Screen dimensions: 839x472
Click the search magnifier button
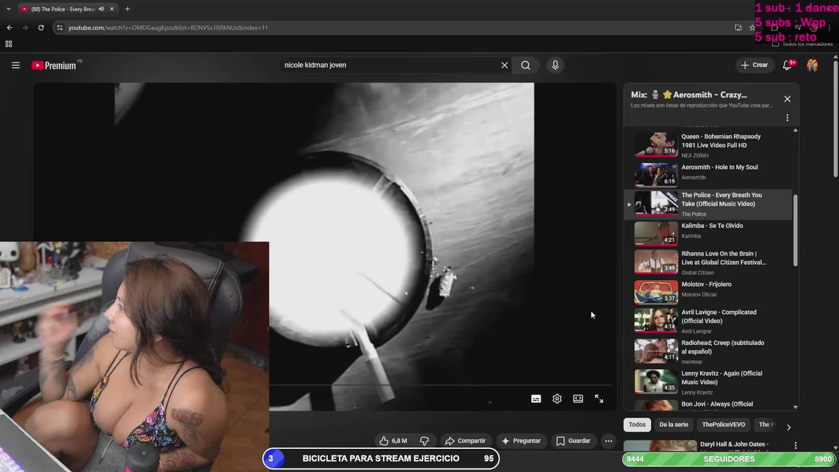pos(526,65)
